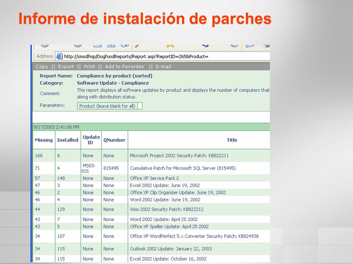Image resolution: width=353 pixels, height=264 pixels.
Task: Click the Missing value '44' for Visio 2002
Action: pyautogui.click(x=38, y=209)
